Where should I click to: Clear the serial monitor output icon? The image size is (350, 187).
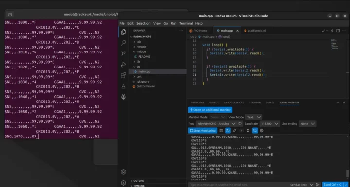point(221,130)
